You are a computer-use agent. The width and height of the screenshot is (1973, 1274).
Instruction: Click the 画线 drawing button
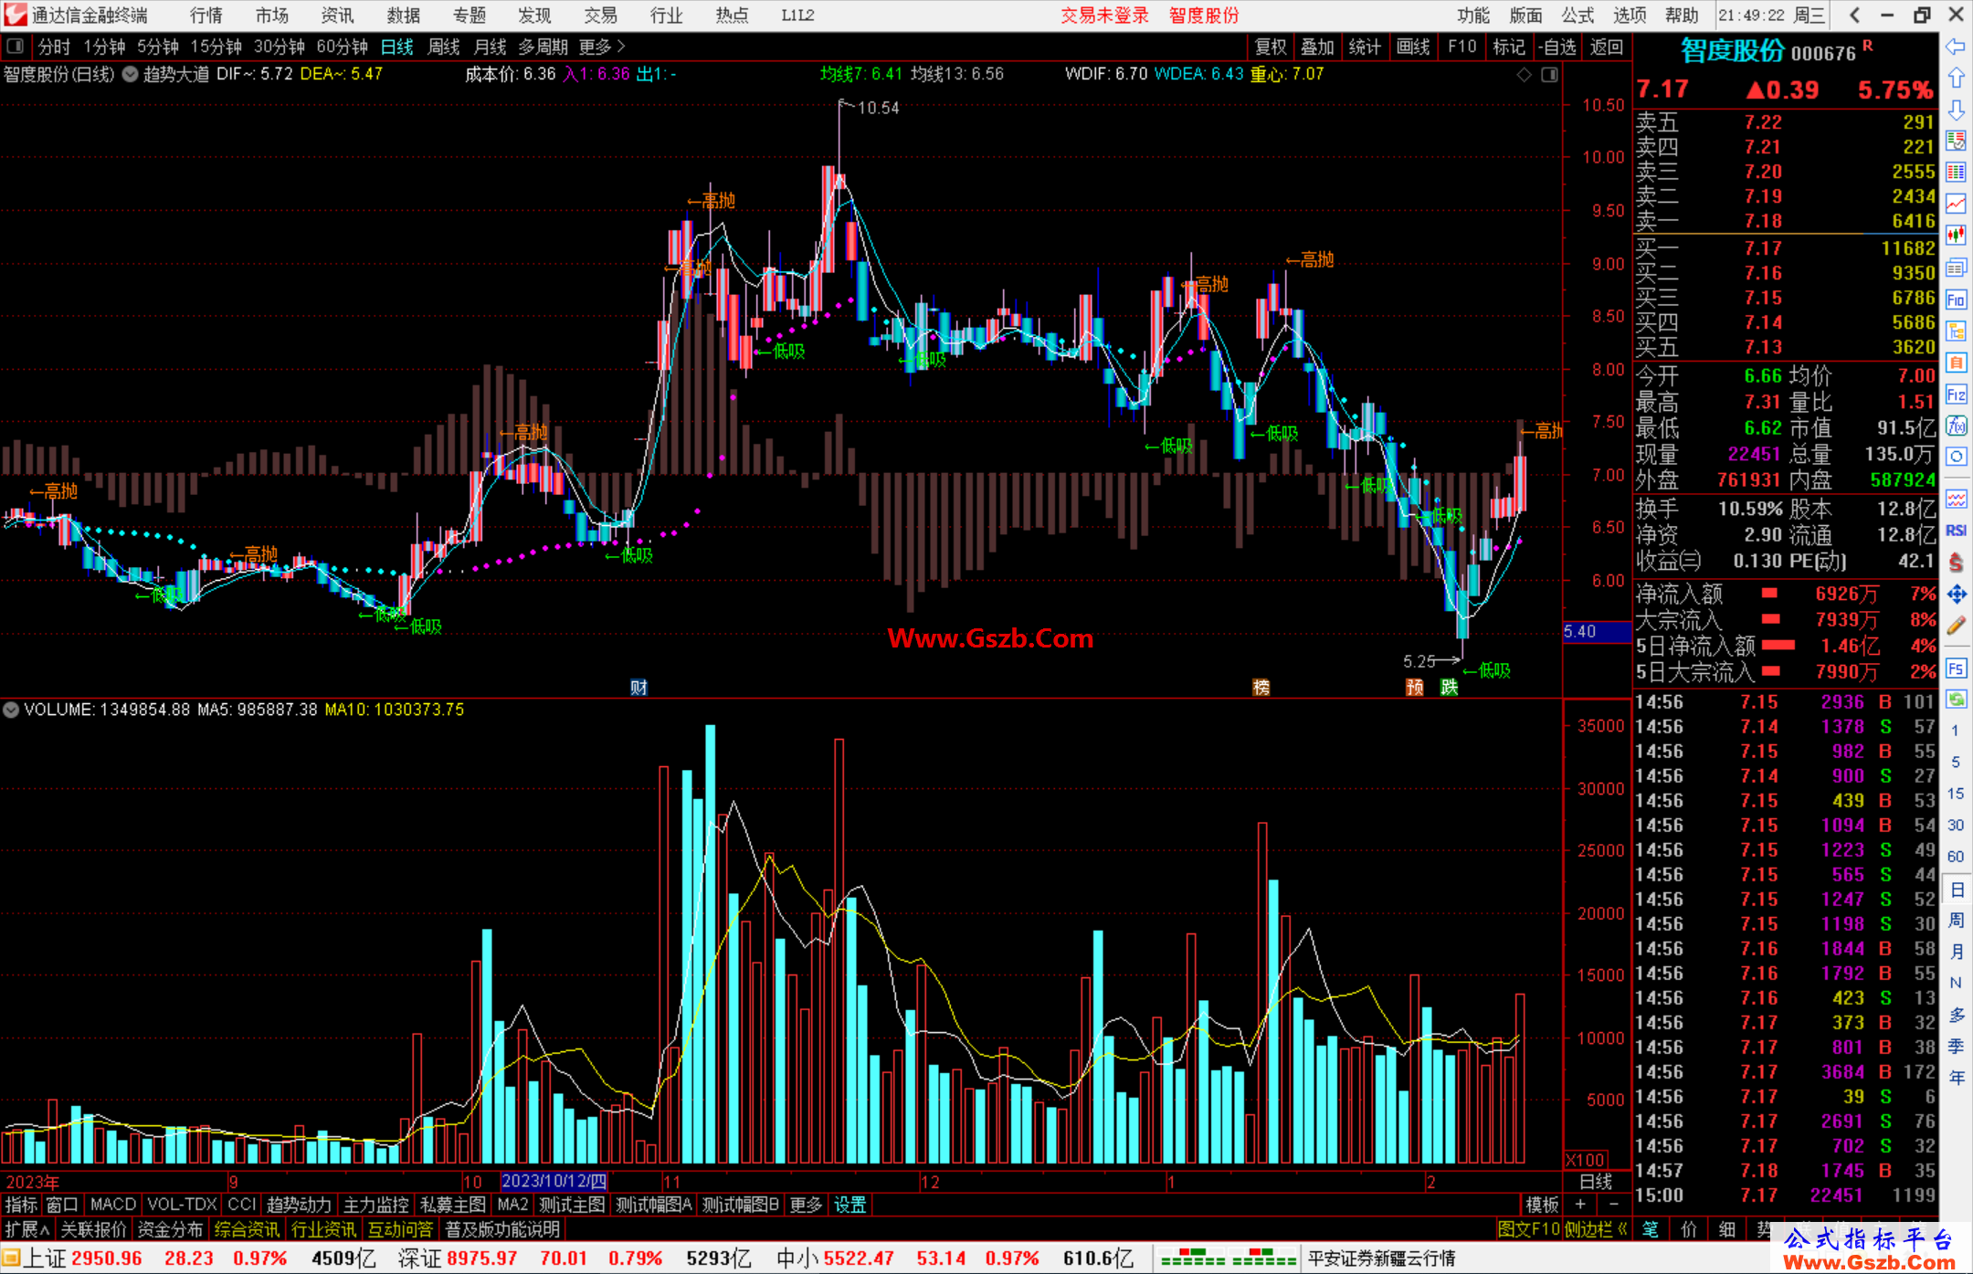(x=1413, y=47)
